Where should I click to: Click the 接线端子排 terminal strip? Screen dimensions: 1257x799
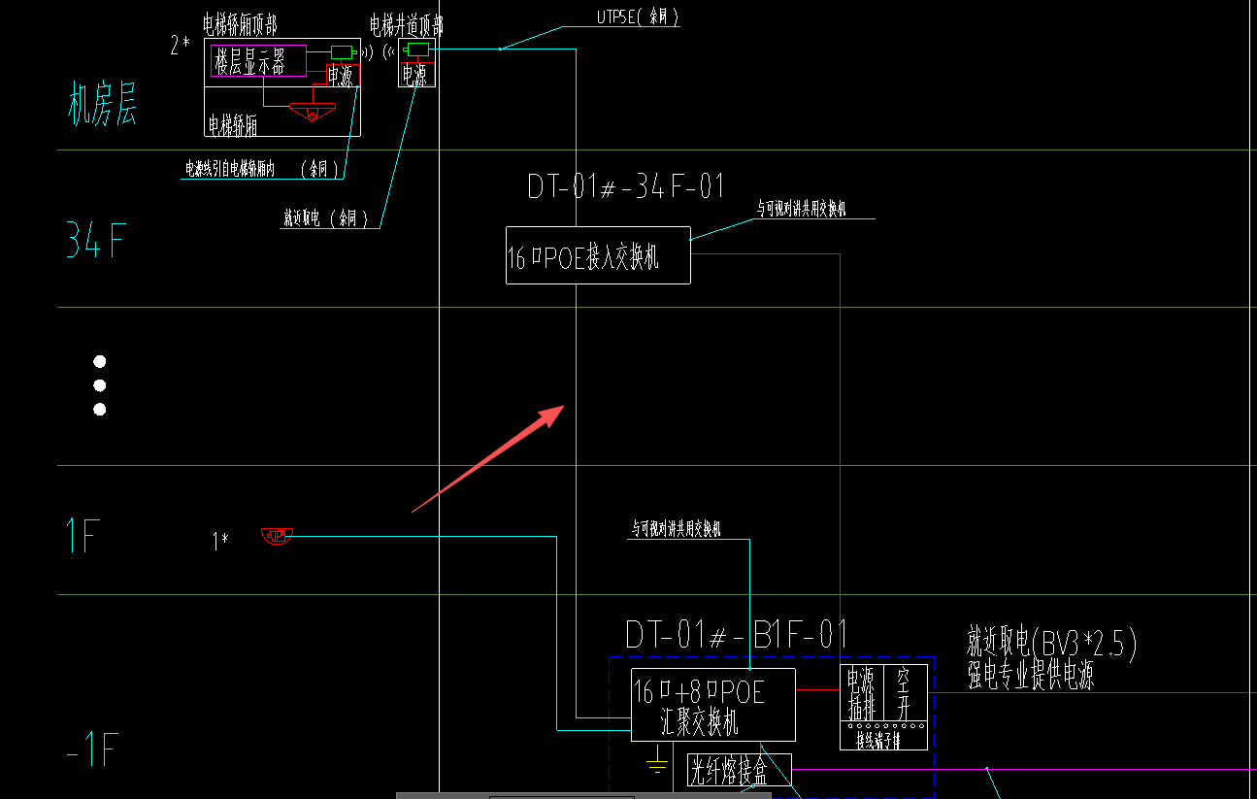coord(883,736)
